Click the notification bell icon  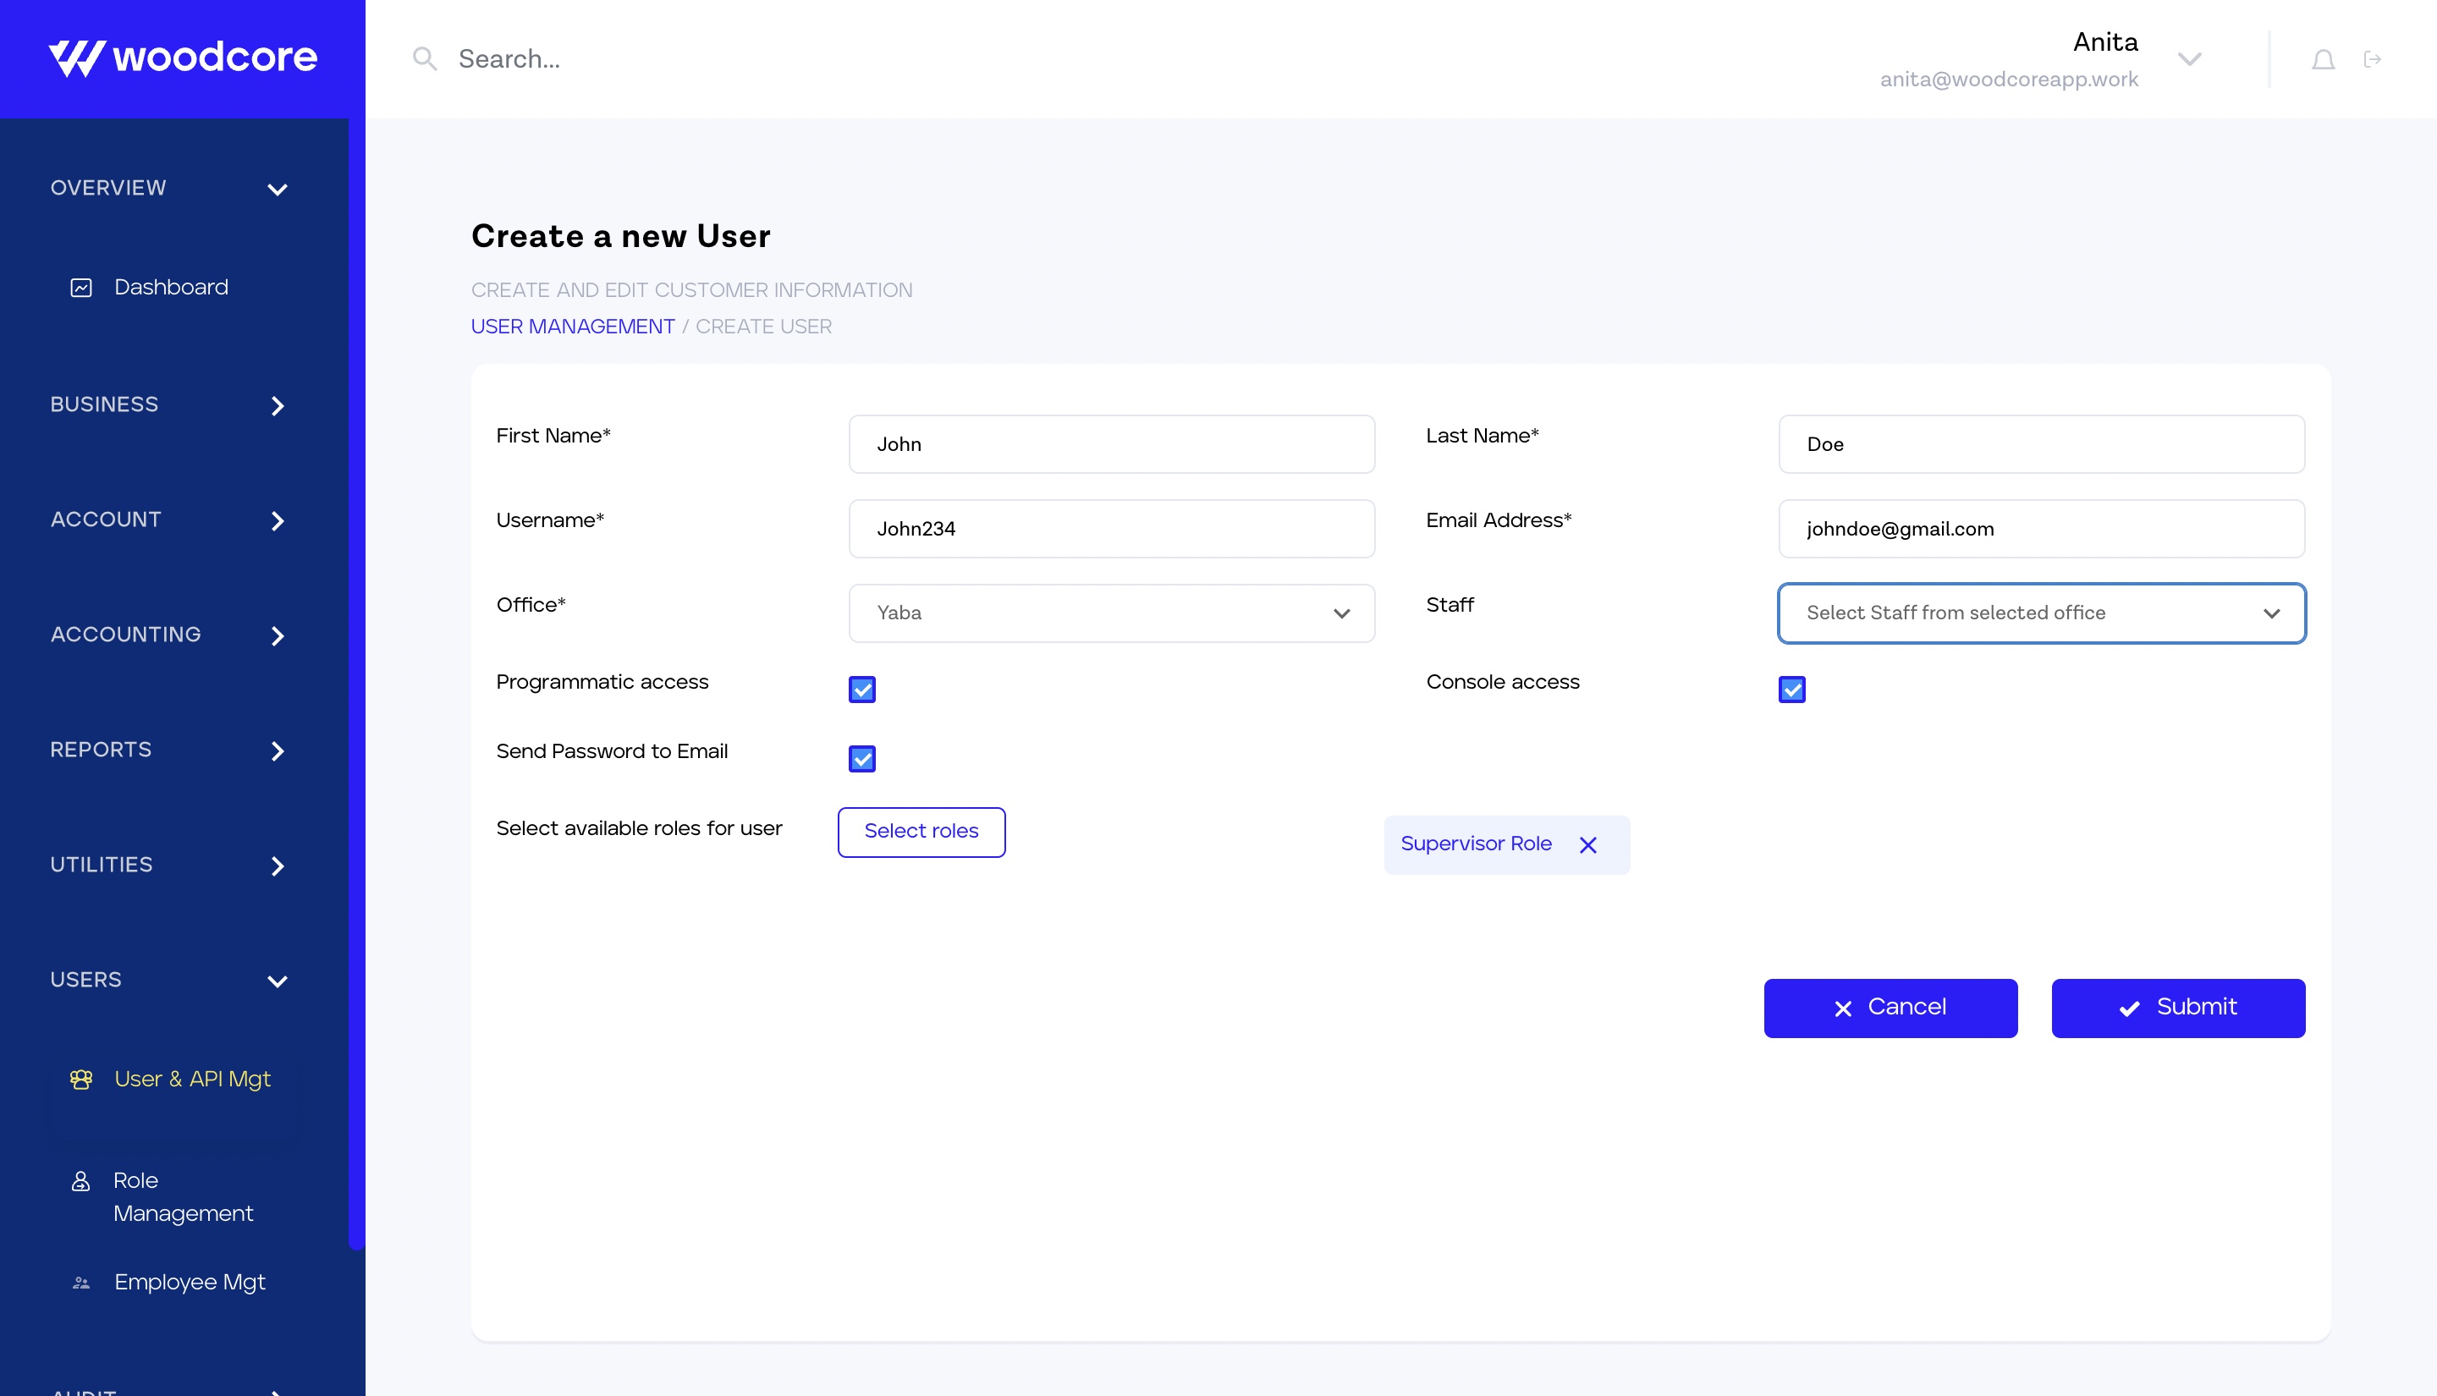pyautogui.click(x=2322, y=60)
